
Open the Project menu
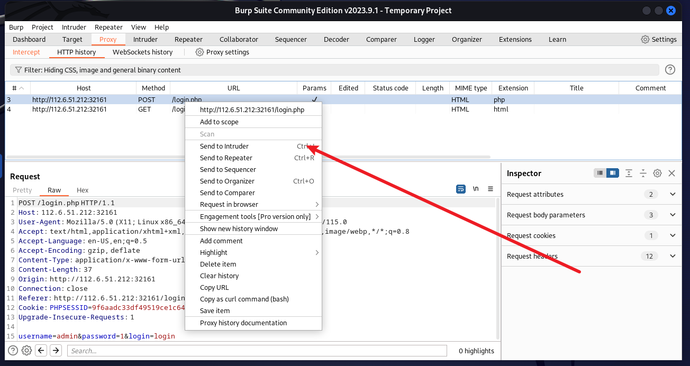(x=42, y=27)
